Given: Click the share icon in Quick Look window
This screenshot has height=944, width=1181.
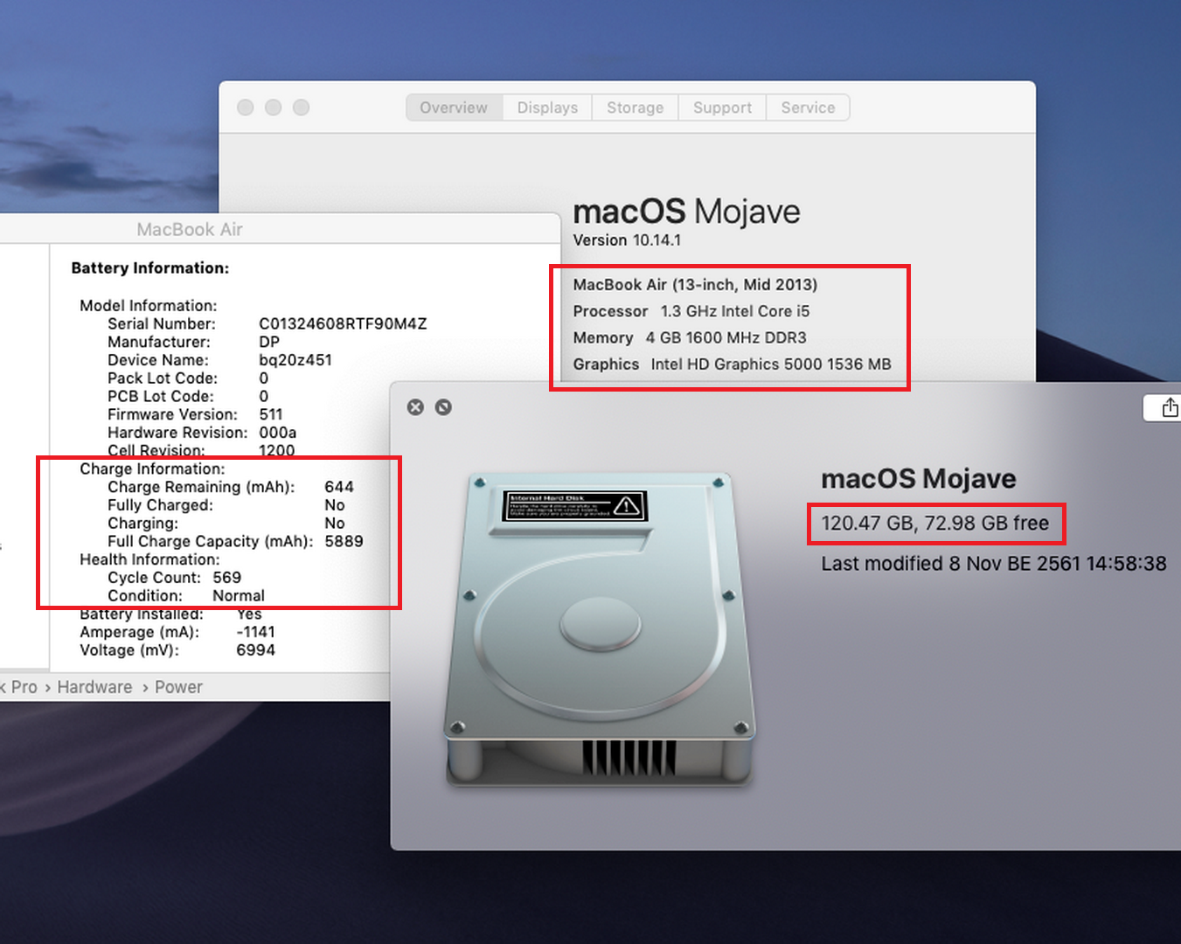Looking at the screenshot, I should click(x=1169, y=407).
